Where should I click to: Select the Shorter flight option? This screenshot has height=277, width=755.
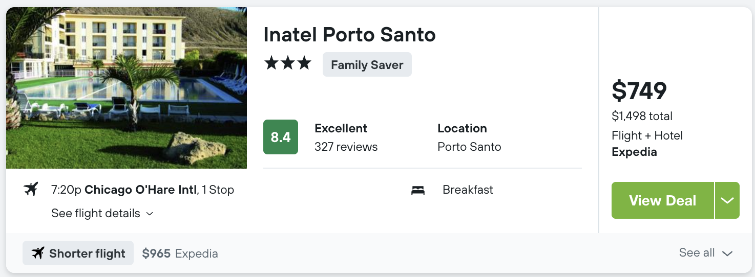(78, 253)
